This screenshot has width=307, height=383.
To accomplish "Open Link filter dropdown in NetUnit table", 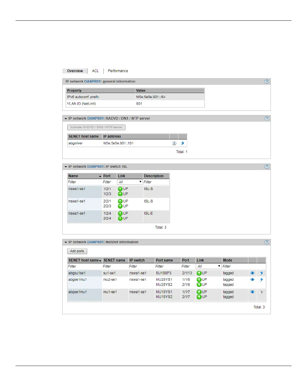I will click(x=209, y=266).
